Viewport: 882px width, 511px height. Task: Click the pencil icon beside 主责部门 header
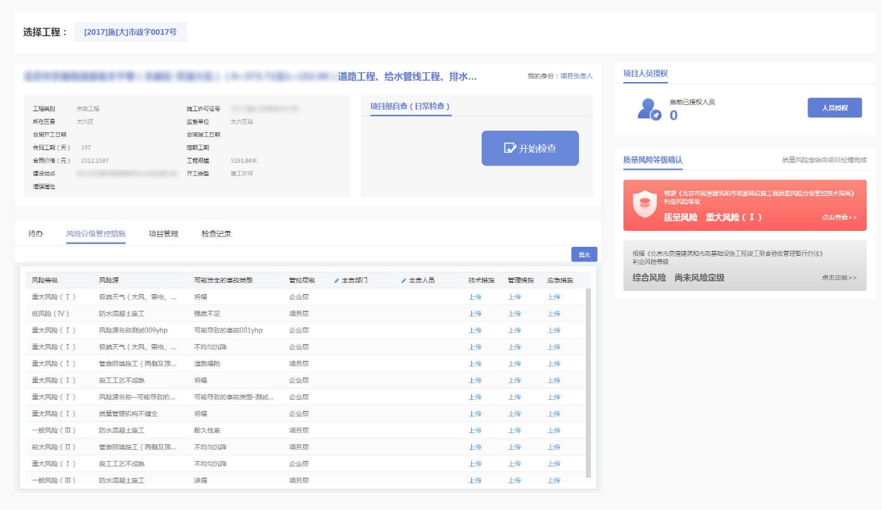336,281
